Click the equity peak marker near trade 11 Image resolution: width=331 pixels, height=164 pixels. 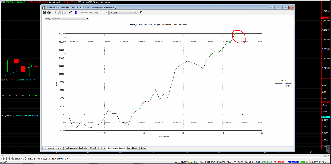pos(108,110)
